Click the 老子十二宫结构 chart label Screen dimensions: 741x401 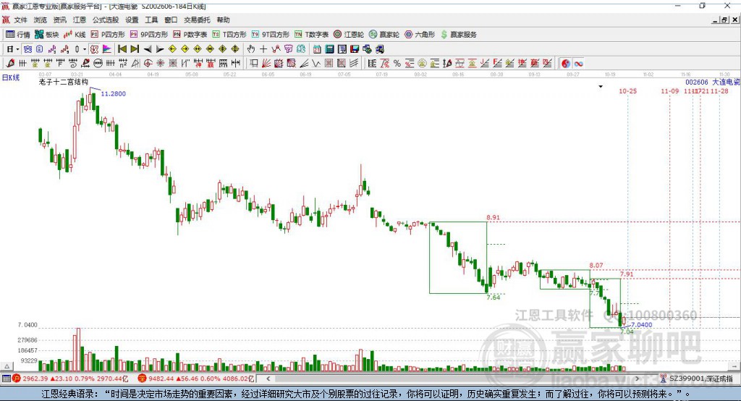pos(64,82)
